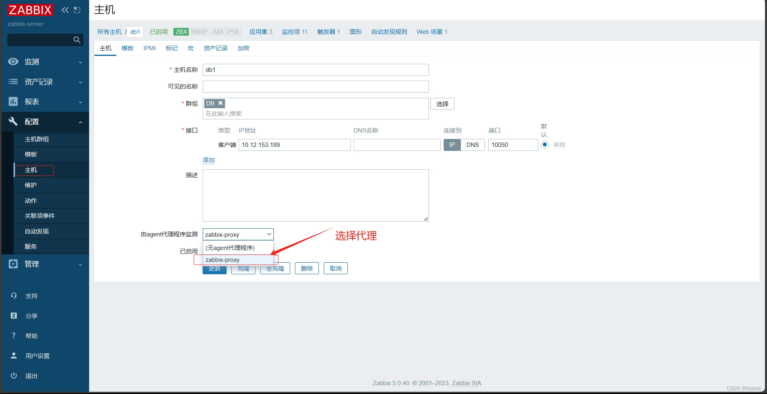This screenshot has height=394, width=767.
Task: Click the JMX availability badge
Action: click(217, 32)
